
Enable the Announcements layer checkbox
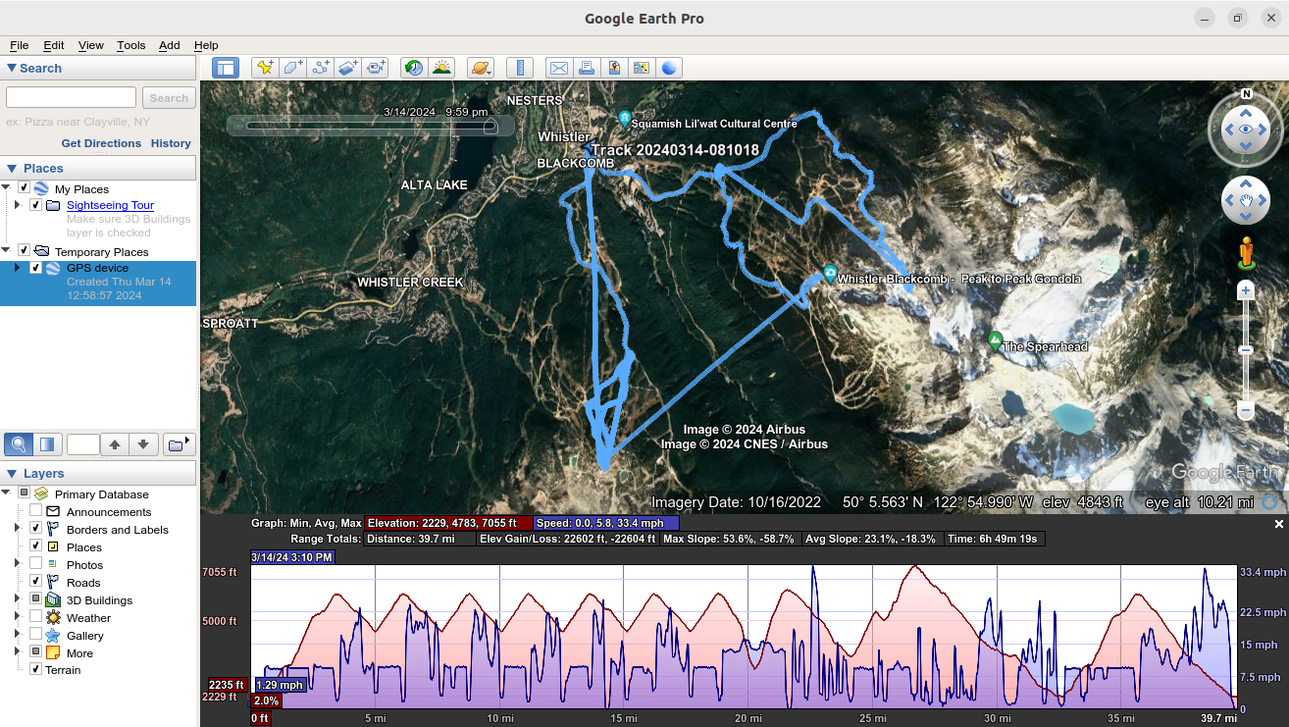coord(36,511)
